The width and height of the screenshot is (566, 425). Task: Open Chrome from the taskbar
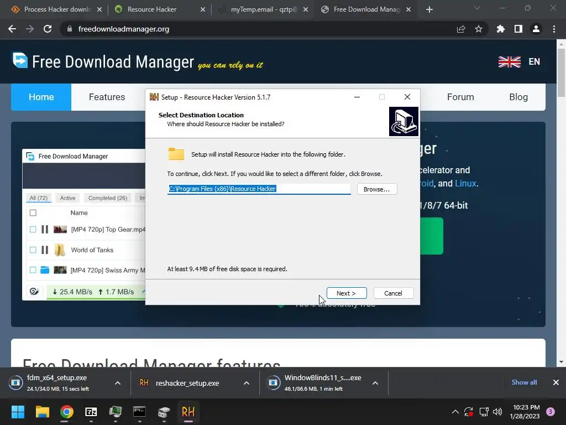(67, 412)
